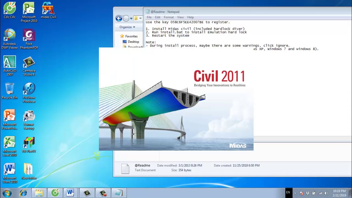
Task: Click the 'Size: 354 bytes' detail
Action: 181,170
